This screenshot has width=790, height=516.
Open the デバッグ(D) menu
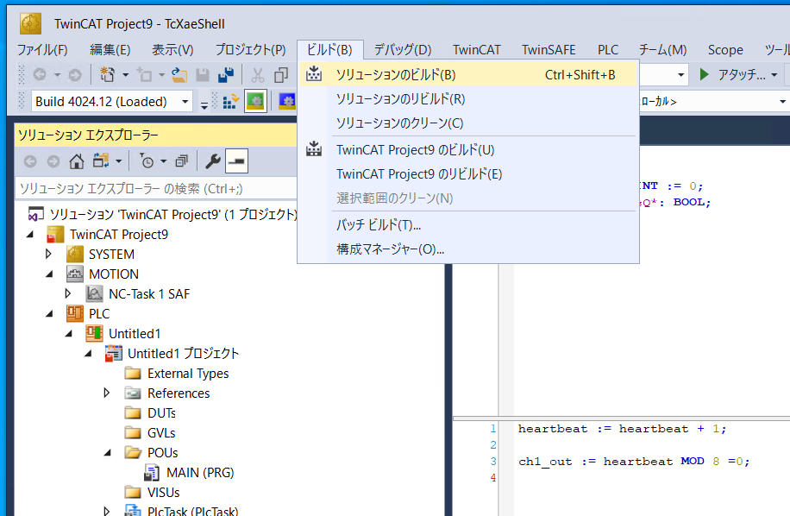pos(403,49)
